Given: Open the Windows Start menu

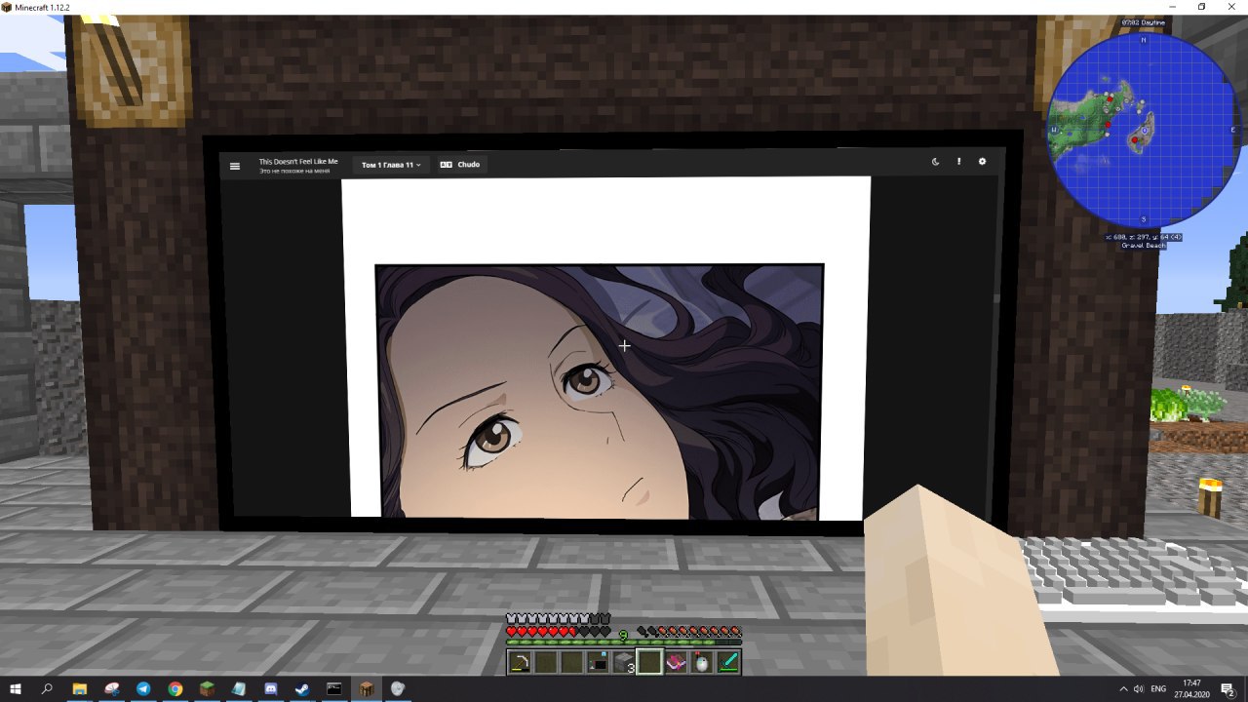Looking at the screenshot, I should (x=15, y=688).
